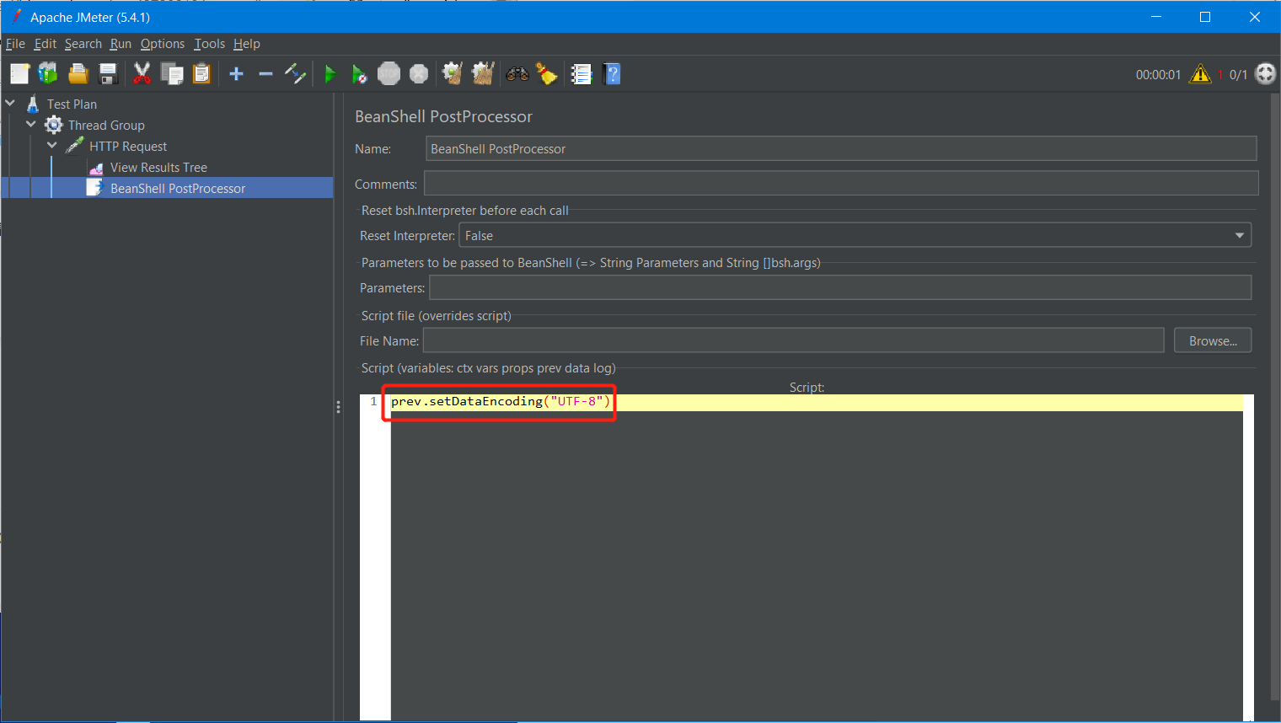This screenshot has height=723, width=1281.
Task: Focus the File Name input field
Action: coord(793,340)
